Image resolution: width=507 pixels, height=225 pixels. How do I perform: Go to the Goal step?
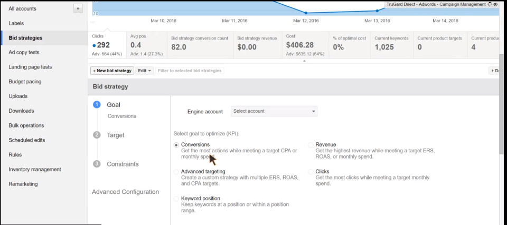click(114, 105)
